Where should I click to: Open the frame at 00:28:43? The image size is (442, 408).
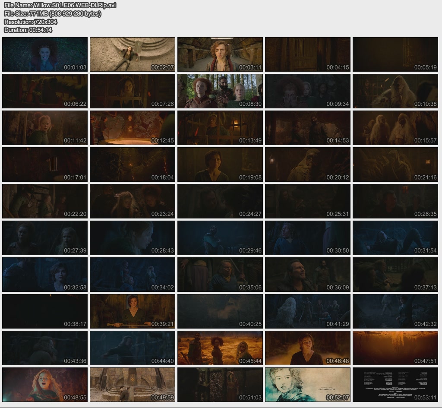133,238
